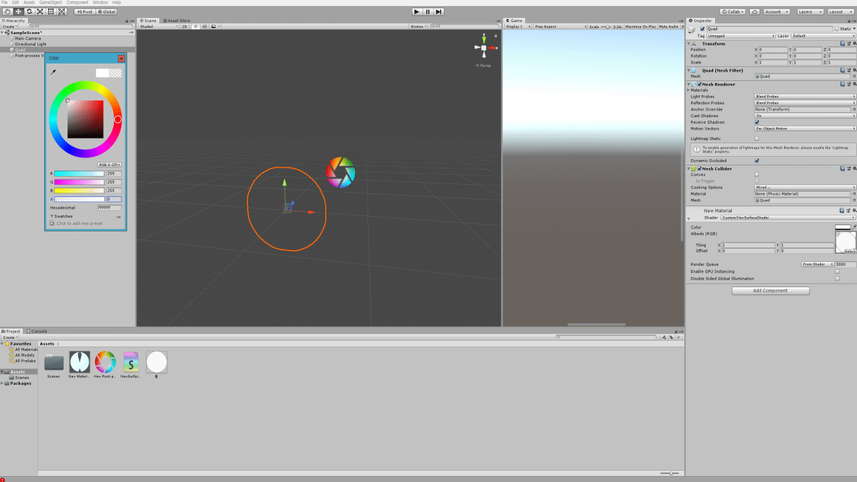
Task: Toggle Lightmap Static checkbox
Action: coord(757,139)
